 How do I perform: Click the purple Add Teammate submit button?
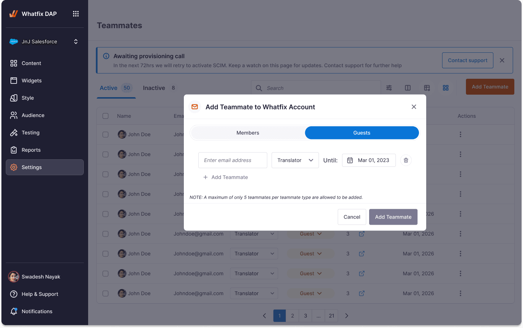click(393, 217)
